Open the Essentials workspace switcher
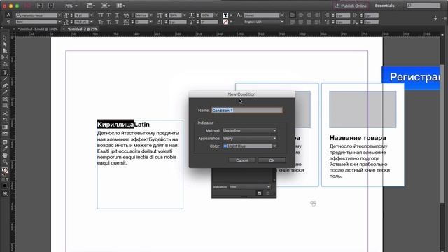Viewport: 448px width, 252px height. point(387,6)
